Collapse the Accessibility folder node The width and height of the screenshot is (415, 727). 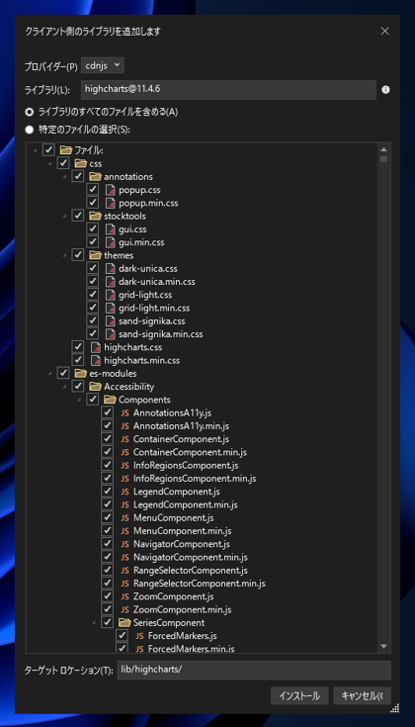tap(64, 386)
